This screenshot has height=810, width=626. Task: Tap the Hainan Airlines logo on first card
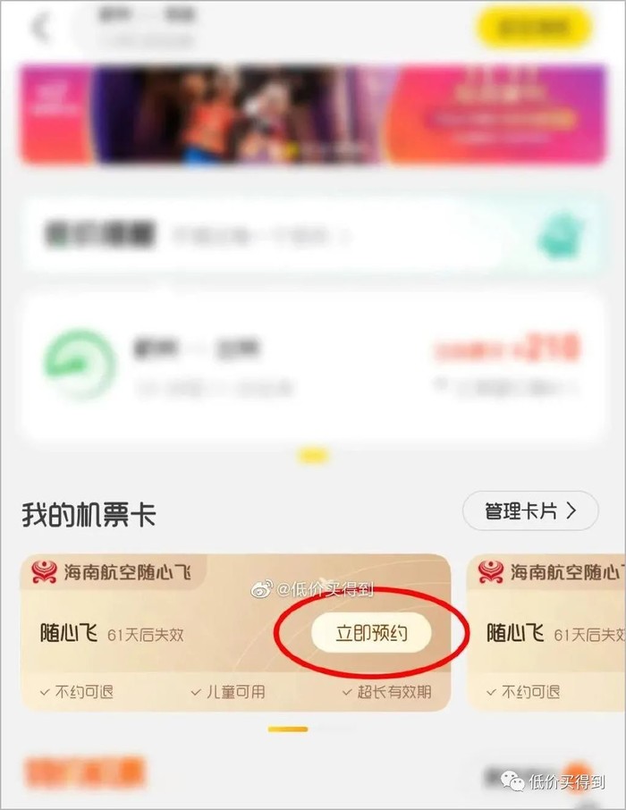tap(45, 572)
